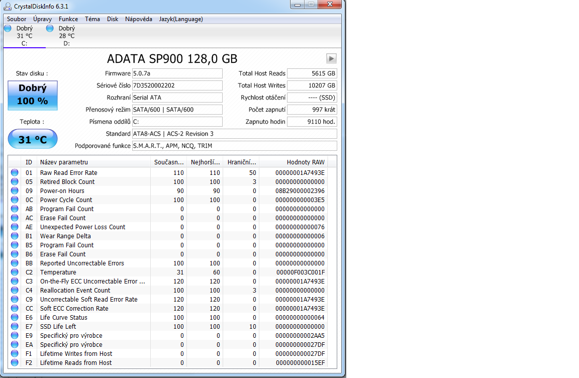Select the Raw Read Error Rate row text
Screen dimensions: 579x378
(69, 173)
